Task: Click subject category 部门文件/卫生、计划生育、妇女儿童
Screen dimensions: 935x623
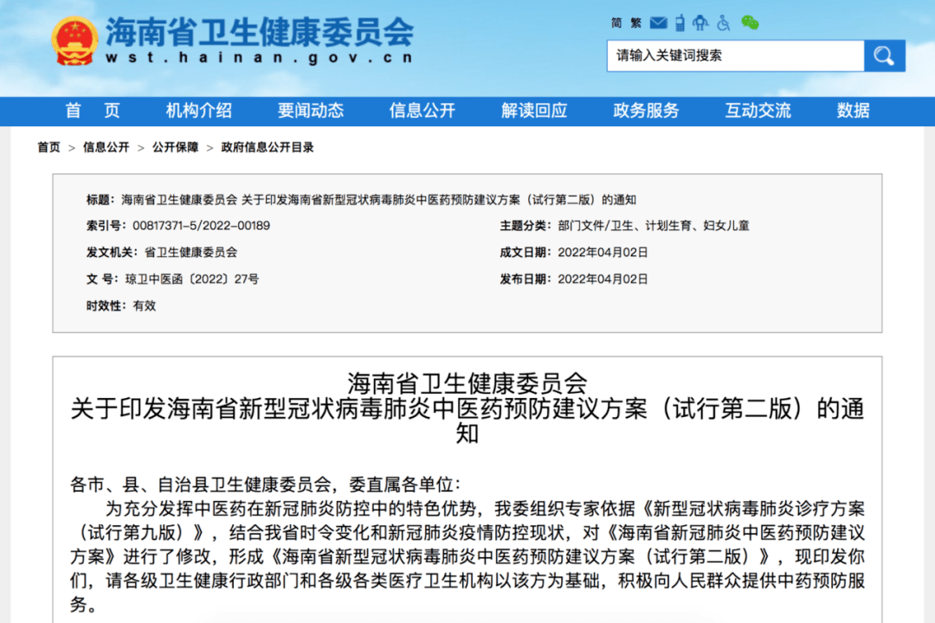Action: pyautogui.click(x=654, y=226)
